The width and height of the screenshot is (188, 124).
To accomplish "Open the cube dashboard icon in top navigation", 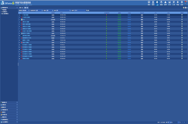I will (x=149, y=3).
